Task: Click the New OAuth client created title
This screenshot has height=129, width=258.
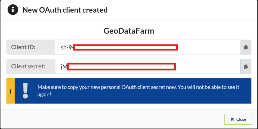Action: (65, 10)
